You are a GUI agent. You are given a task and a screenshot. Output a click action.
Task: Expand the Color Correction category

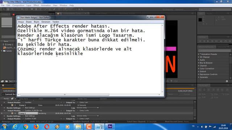(199, 69)
